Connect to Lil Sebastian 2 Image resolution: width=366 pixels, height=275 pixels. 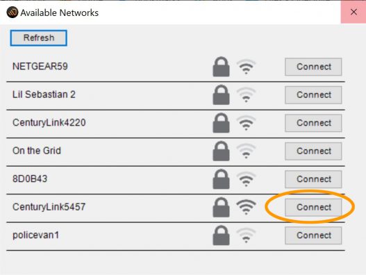(x=313, y=95)
